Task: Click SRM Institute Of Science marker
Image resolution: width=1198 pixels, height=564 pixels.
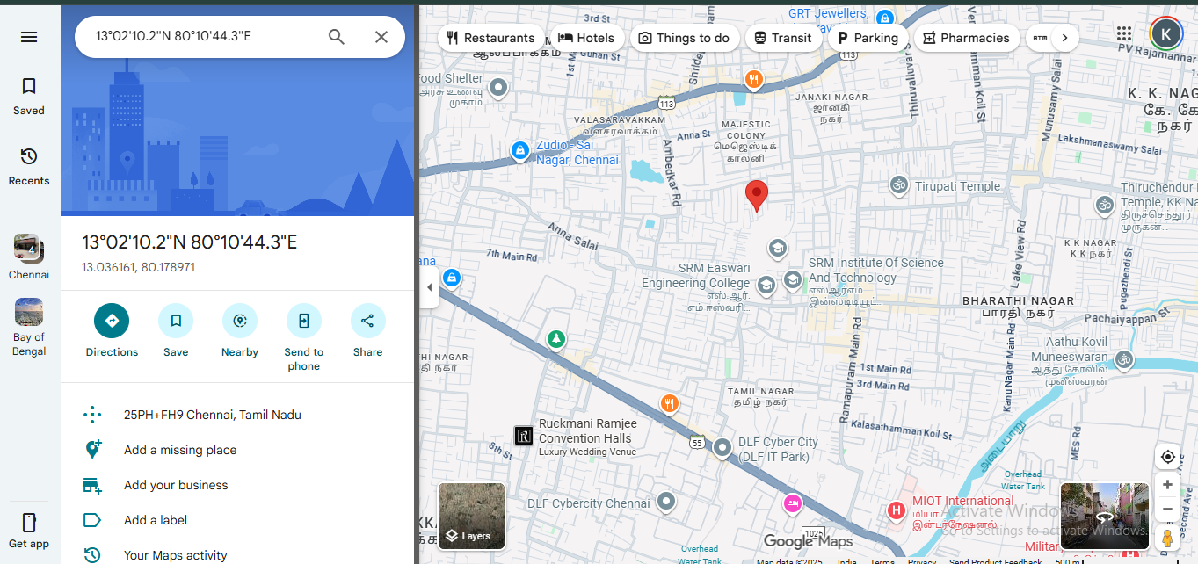Action: coord(792,279)
